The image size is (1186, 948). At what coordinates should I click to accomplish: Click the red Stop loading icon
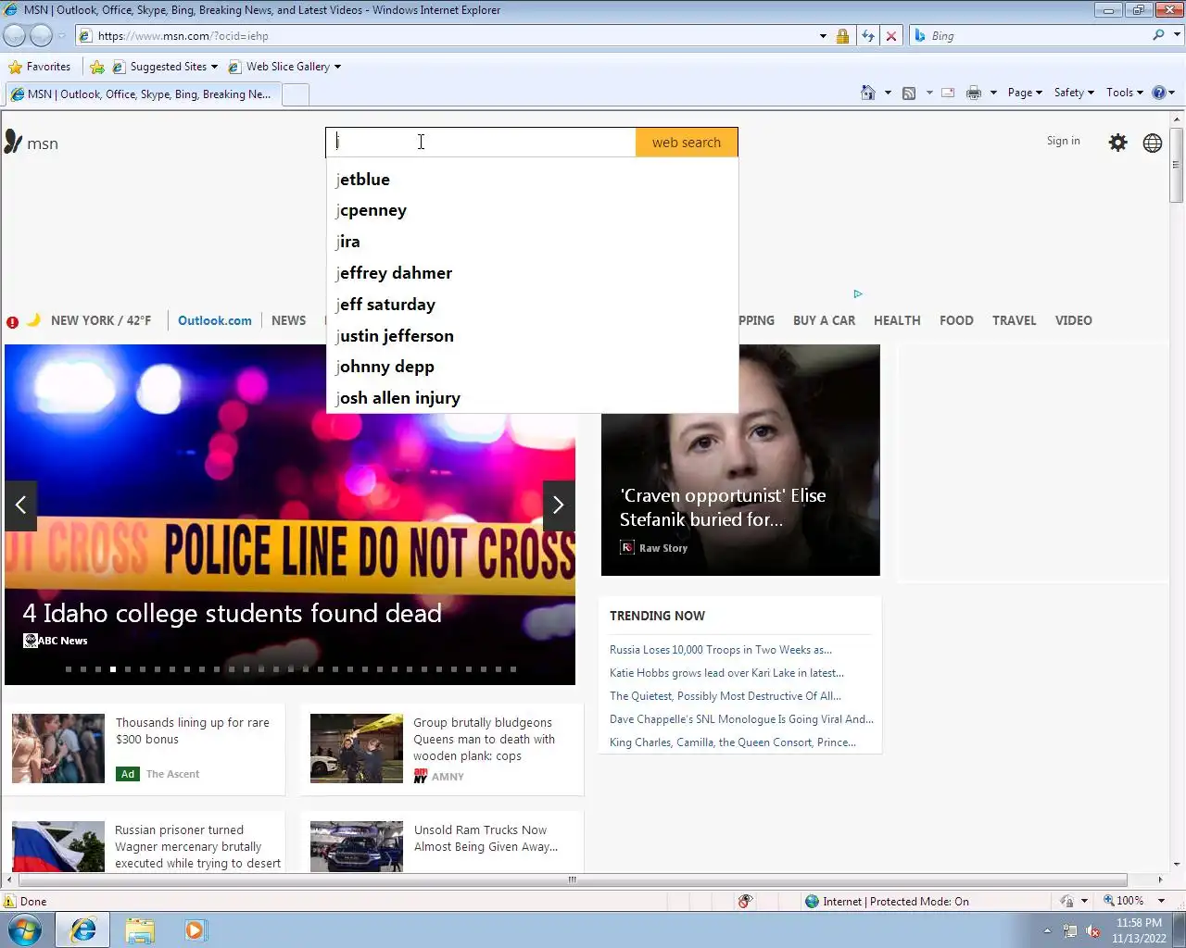(x=891, y=36)
